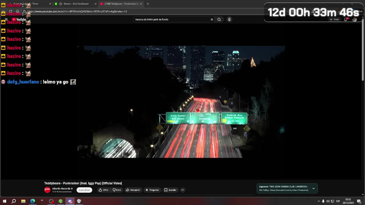Subscribe to the channel with Suscribirse
365x205 pixels.
[84, 190]
